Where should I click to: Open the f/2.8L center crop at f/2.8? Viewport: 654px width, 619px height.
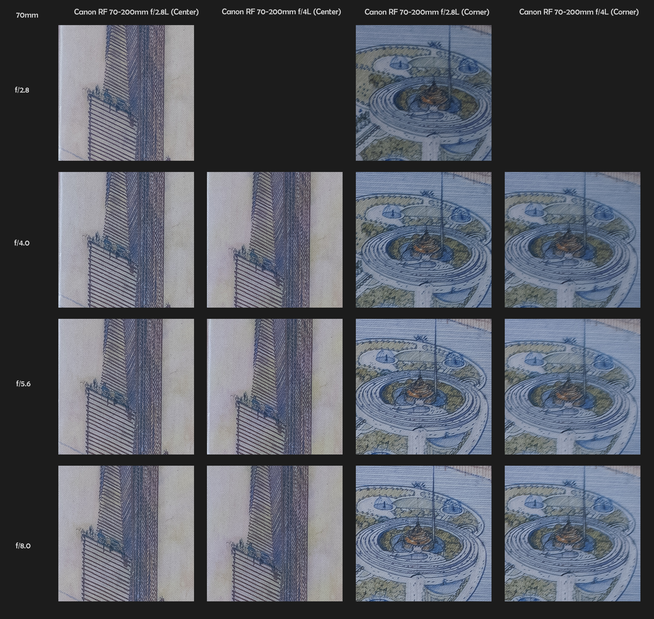coord(126,93)
